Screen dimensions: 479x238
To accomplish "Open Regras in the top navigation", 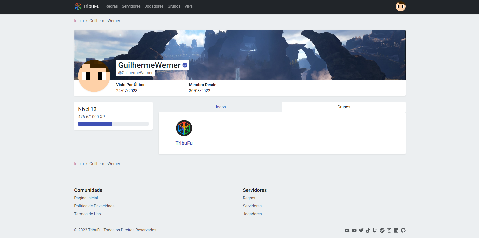I will point(112,6).
